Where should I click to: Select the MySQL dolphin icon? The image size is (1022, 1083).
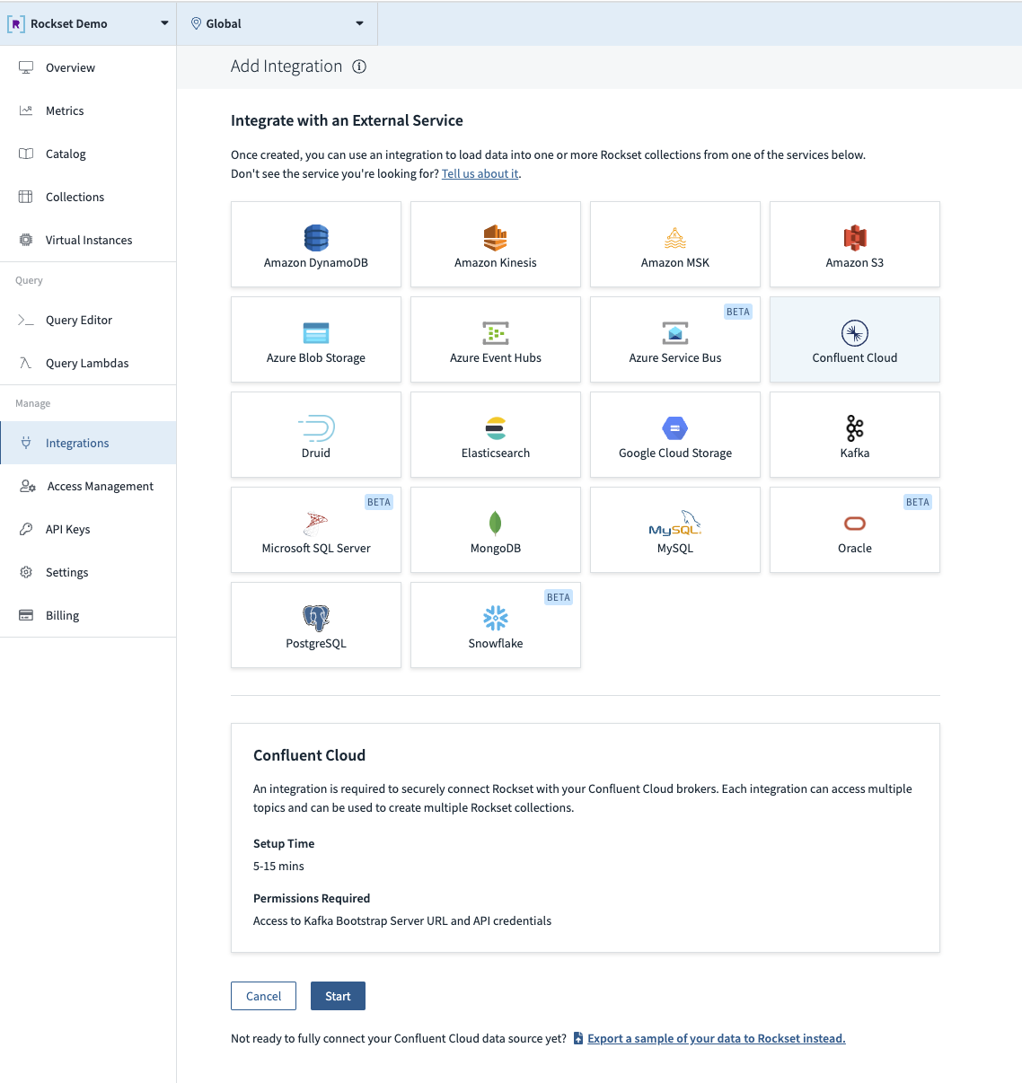pyautogui.click(x=675, y=524)
